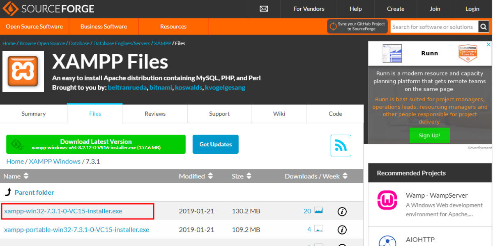Click Create in top bar
493x246 pixels.
396,9
